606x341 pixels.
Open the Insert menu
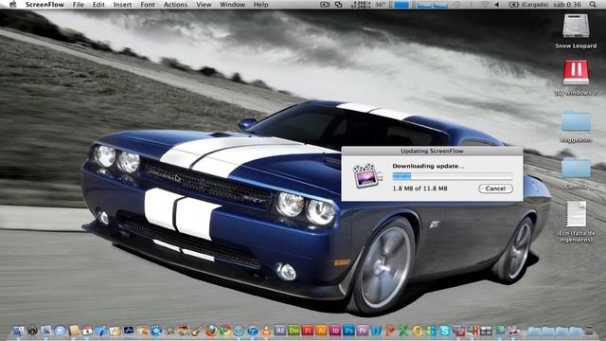122,5
